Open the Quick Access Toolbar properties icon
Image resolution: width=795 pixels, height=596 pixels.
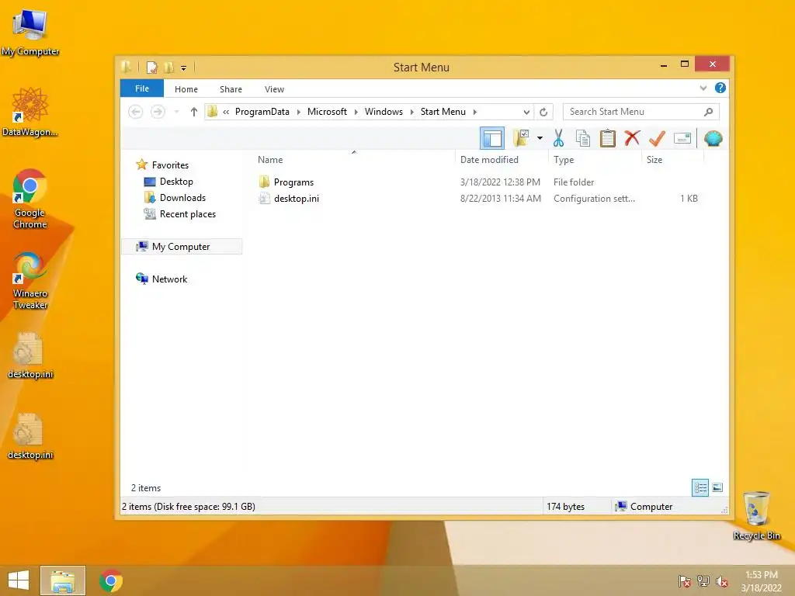(152, 67)
